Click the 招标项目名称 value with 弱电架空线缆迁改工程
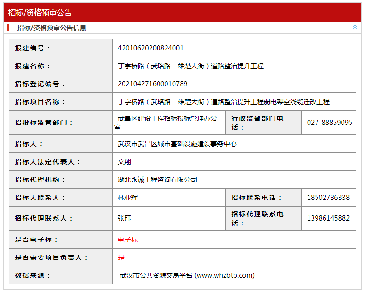 tap(224, 102)
